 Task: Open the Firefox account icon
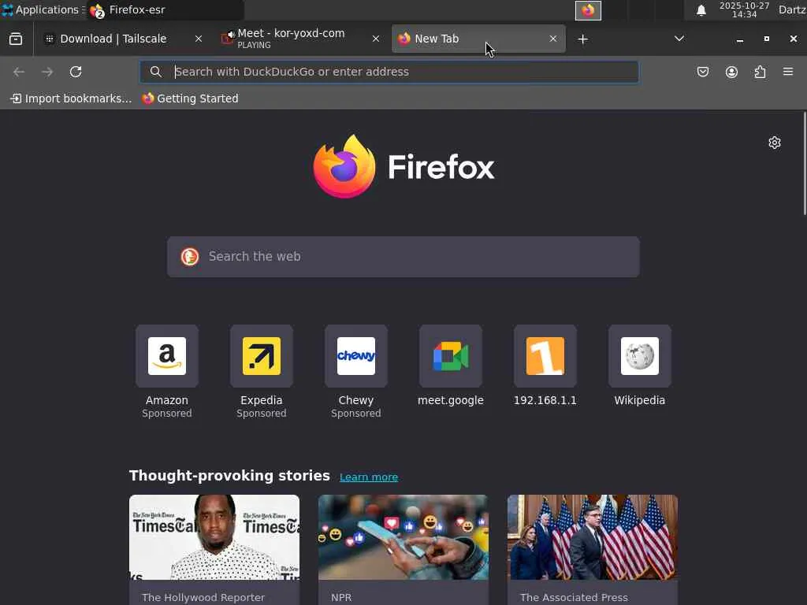731,72
